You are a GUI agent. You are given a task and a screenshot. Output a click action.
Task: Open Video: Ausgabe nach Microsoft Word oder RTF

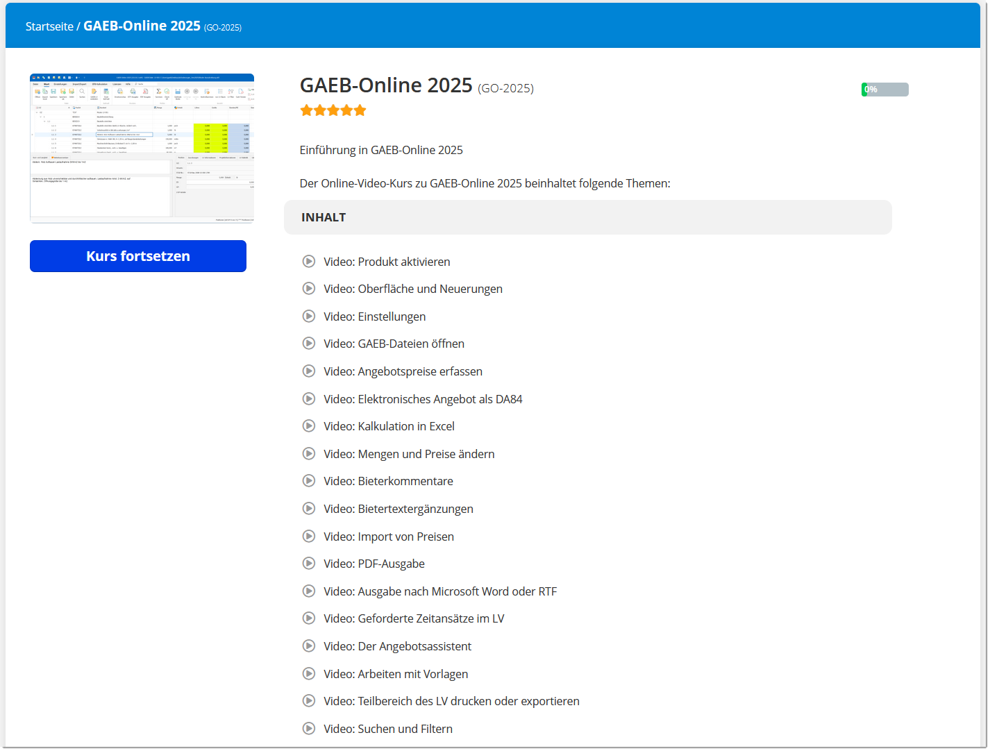440,591
